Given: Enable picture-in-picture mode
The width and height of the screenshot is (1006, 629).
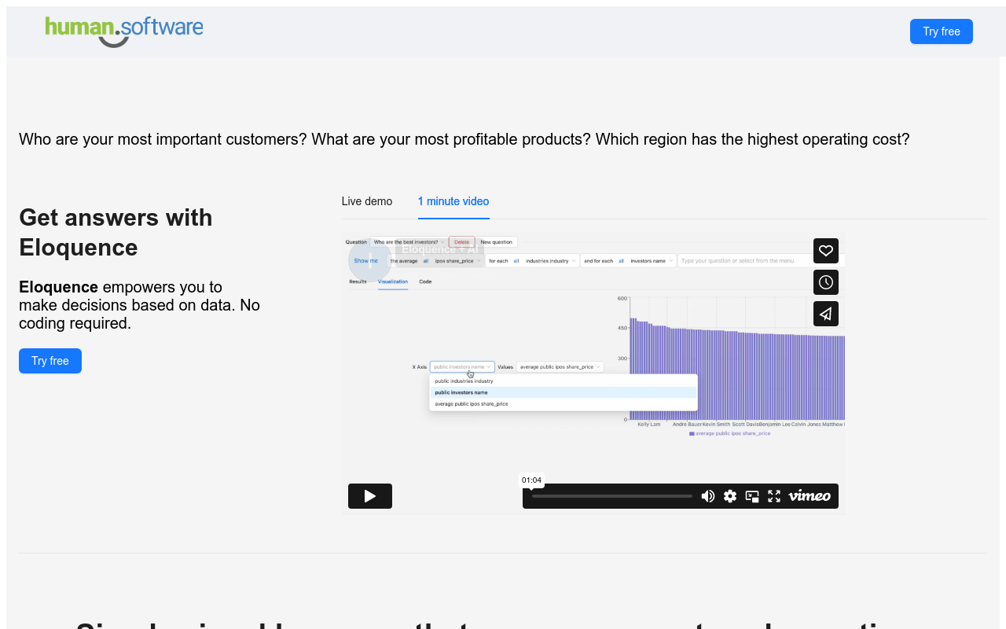Looking at the screenshot, I should coord(752,496).
